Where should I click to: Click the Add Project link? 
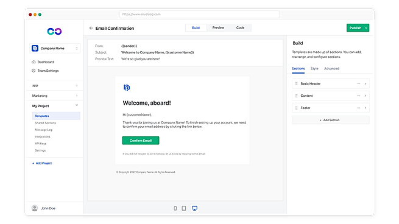tap(42, 163)
